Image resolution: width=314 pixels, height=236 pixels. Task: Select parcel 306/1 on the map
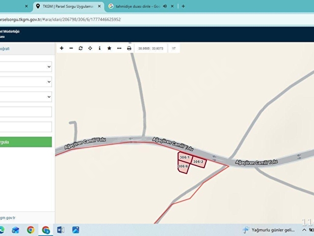click(x=184, y=157)
